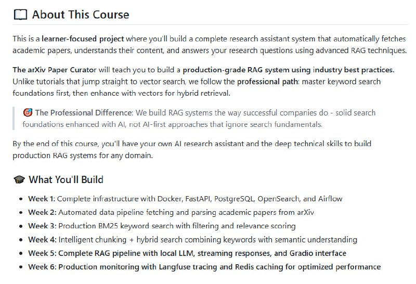This screenshot has height=284, width=416.
Task: Click the target dart emoji in the blockquote
Action: [x=28, y=113]
